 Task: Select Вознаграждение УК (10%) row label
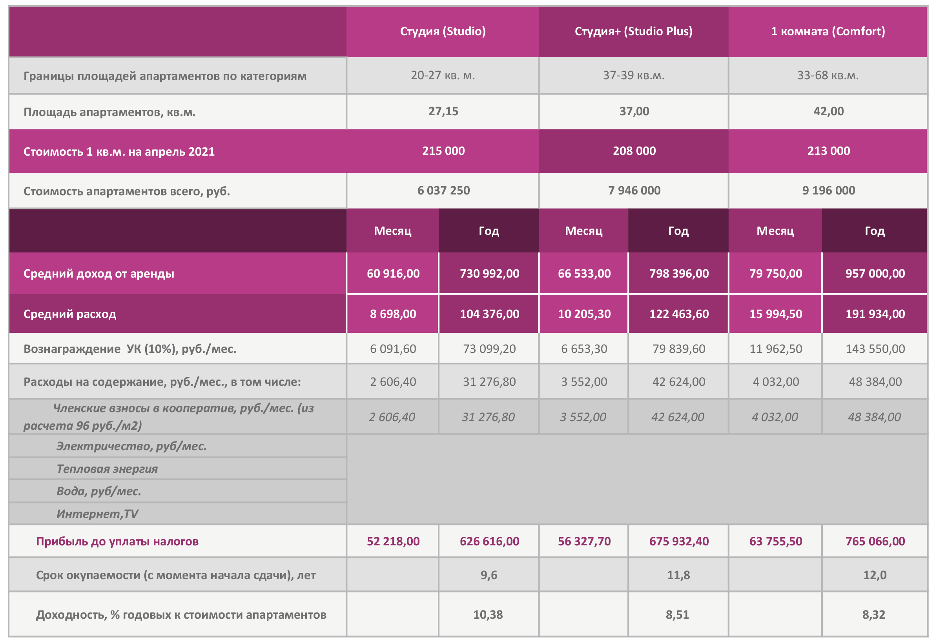(x=130, y=349)
